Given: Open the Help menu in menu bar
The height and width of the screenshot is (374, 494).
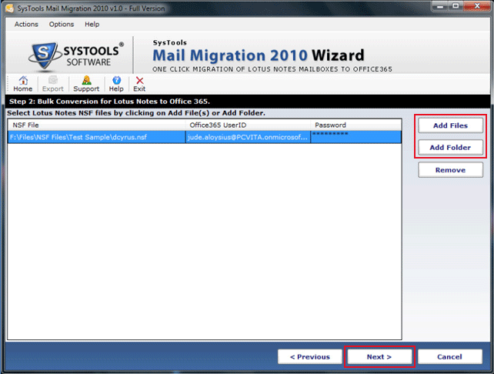Looking at the screenshot, I should pos(92,25).
